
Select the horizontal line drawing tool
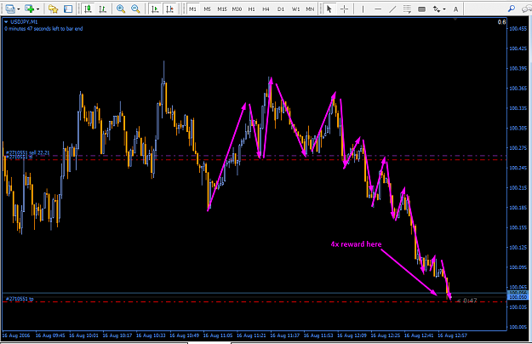(x=378, y=9)
